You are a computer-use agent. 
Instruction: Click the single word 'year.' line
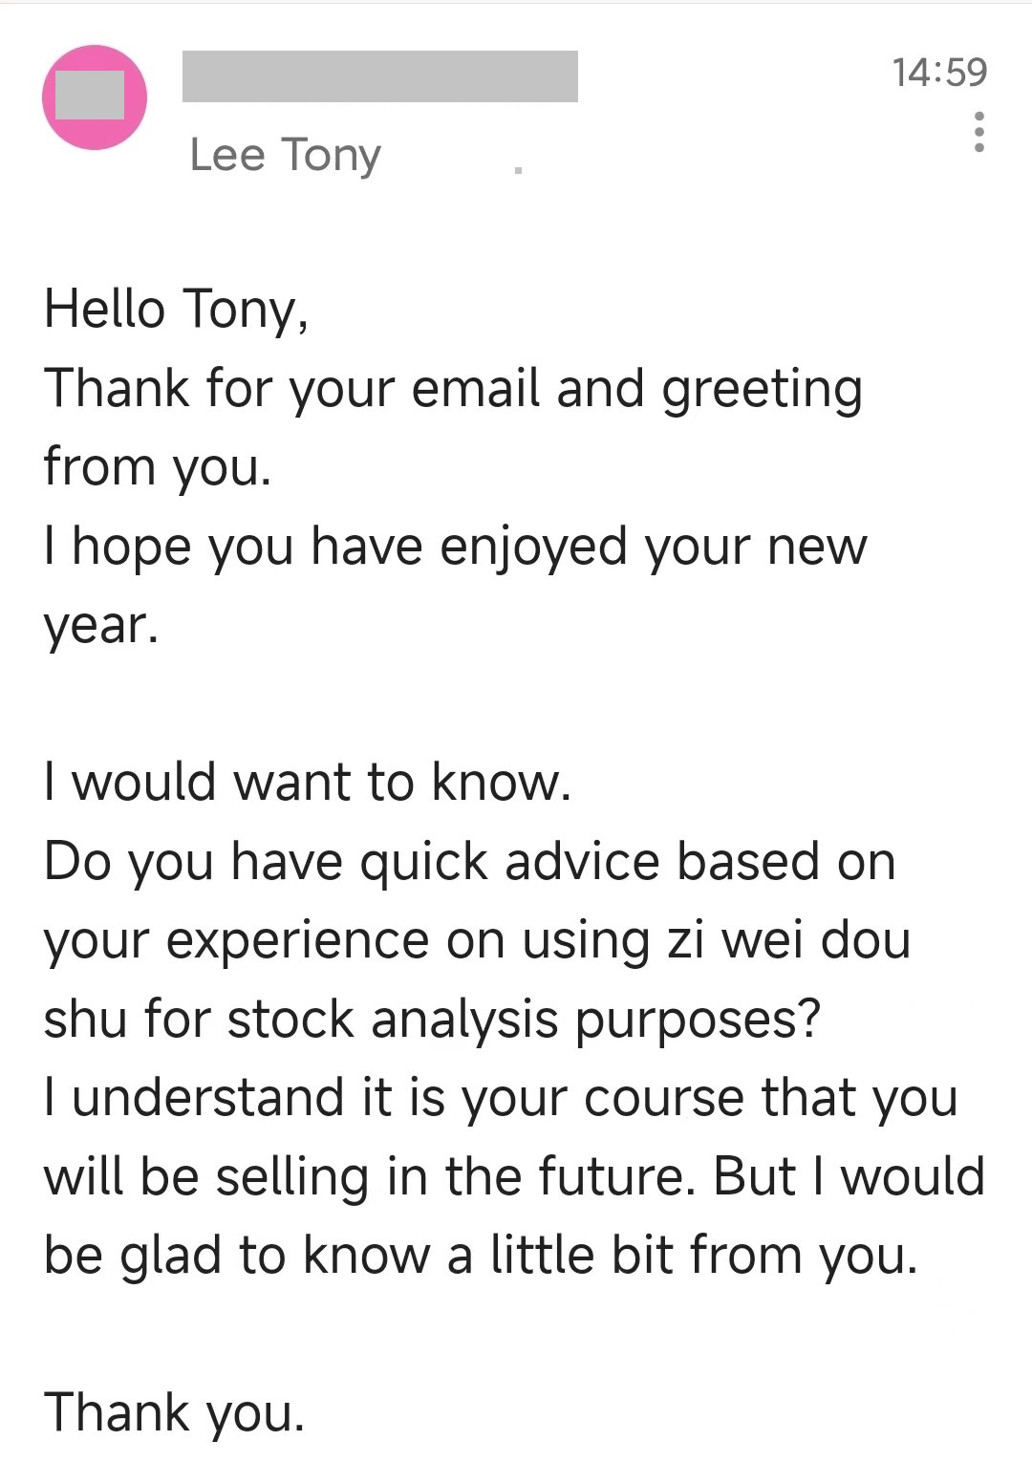coord(100,626)
